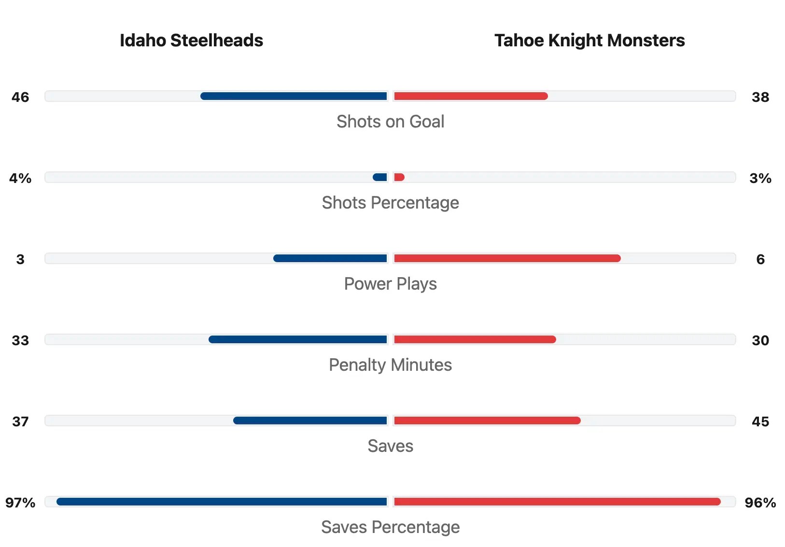Click the blue Penalty Minutes bar
The height and width of the screenshot is (547, 785).
[298, 339]
